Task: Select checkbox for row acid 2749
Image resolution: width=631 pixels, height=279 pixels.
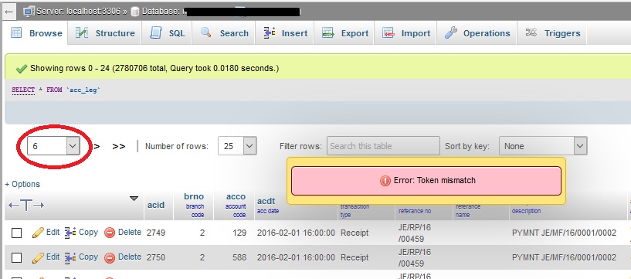Action: click(16, 233)
